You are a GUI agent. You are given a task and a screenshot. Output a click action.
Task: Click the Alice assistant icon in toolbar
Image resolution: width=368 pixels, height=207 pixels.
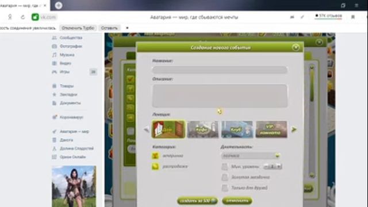pyautogui.click(x=10, y=17)
